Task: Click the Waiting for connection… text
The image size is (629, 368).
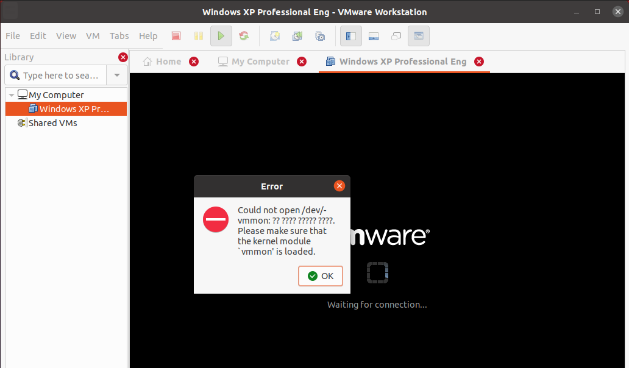Action: click(377, 305)
